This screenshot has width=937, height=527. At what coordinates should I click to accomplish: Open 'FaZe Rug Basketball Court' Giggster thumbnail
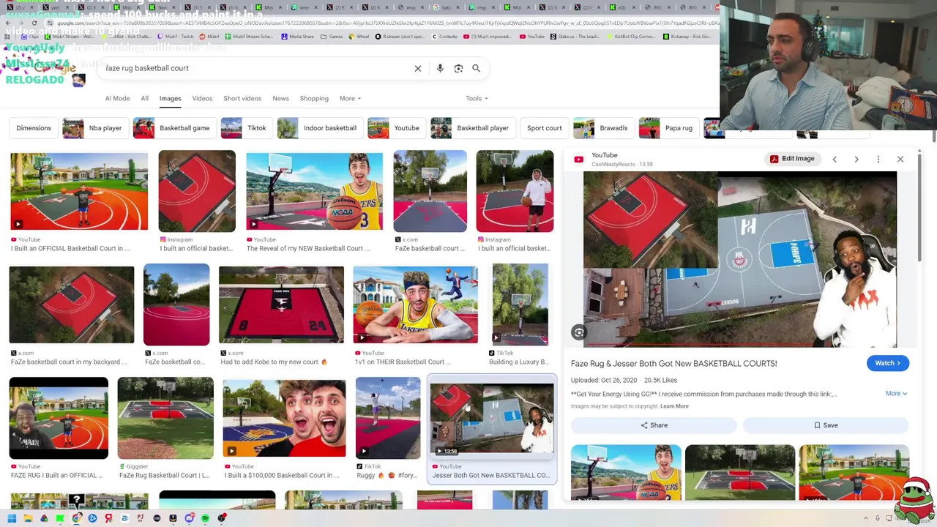pyautogui.click(x=165, y=418)
